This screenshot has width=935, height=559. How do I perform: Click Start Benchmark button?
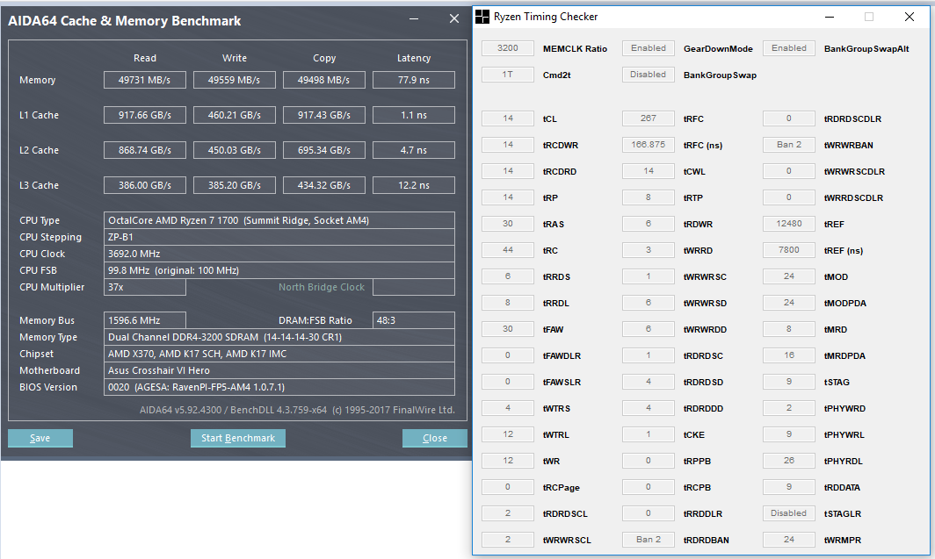(238, 438)
